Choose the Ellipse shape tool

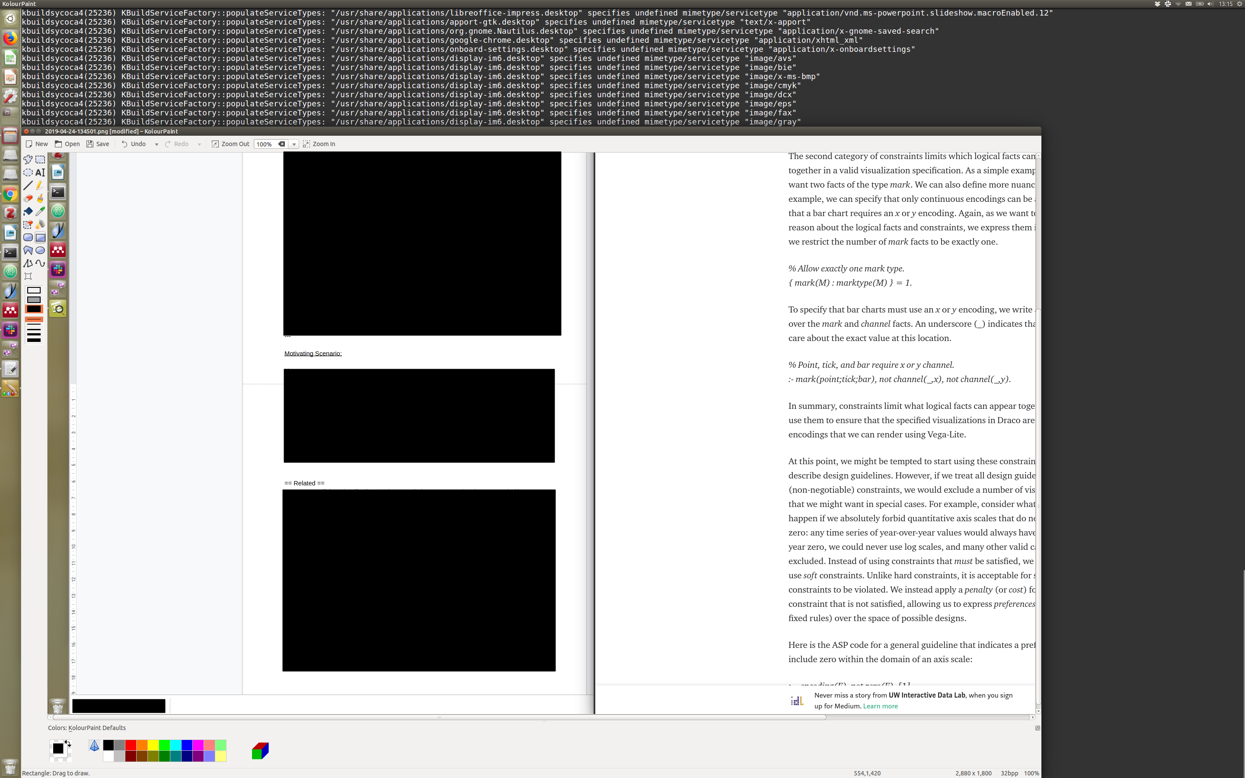coord(40,251)
